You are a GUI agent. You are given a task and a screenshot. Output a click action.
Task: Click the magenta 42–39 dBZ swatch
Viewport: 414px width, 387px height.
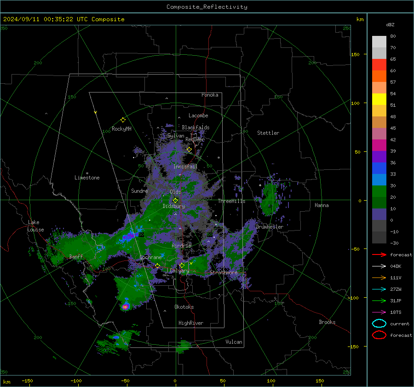click(379, 145)
